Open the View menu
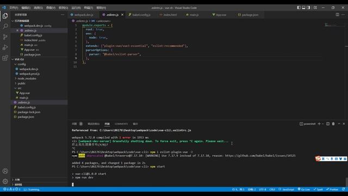This screenshot has height=196, width=348. (x=51, y=8)
